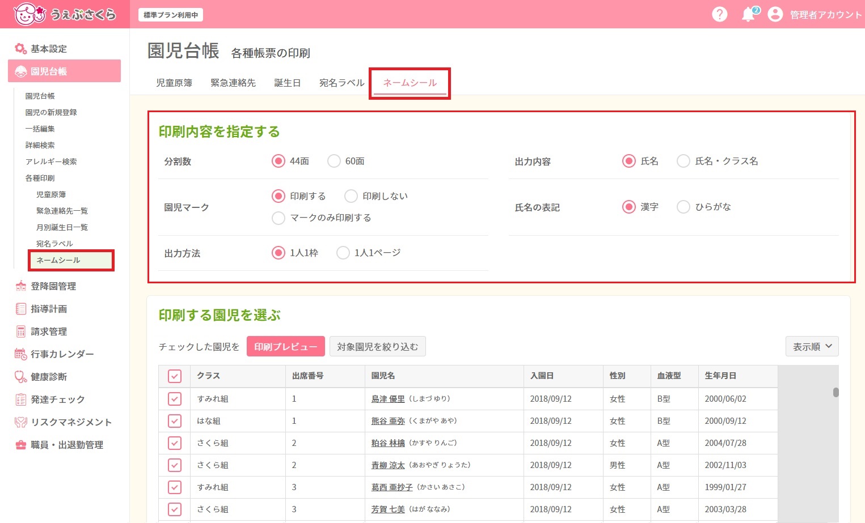The height and width of the screenshot is (523, 865).
Task: Open 各種印刷 in sidebar
Action: click(x=40, y=178)
